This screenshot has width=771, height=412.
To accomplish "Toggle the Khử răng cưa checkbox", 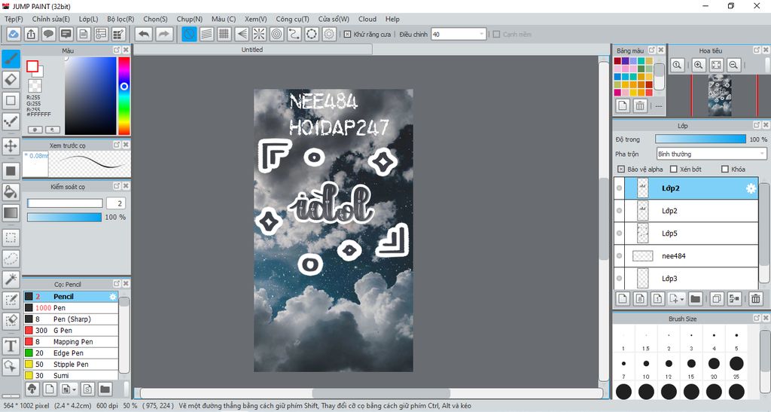I will point(348,35).
